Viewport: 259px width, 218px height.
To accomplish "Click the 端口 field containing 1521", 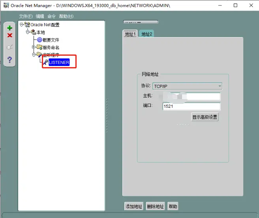I will [x=191, y=106].
